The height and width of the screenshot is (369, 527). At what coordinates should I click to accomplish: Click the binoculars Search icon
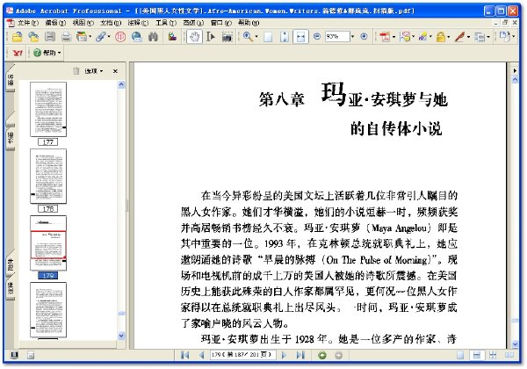point(152,38)
